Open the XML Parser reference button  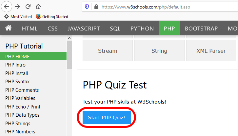coord(211,51)
